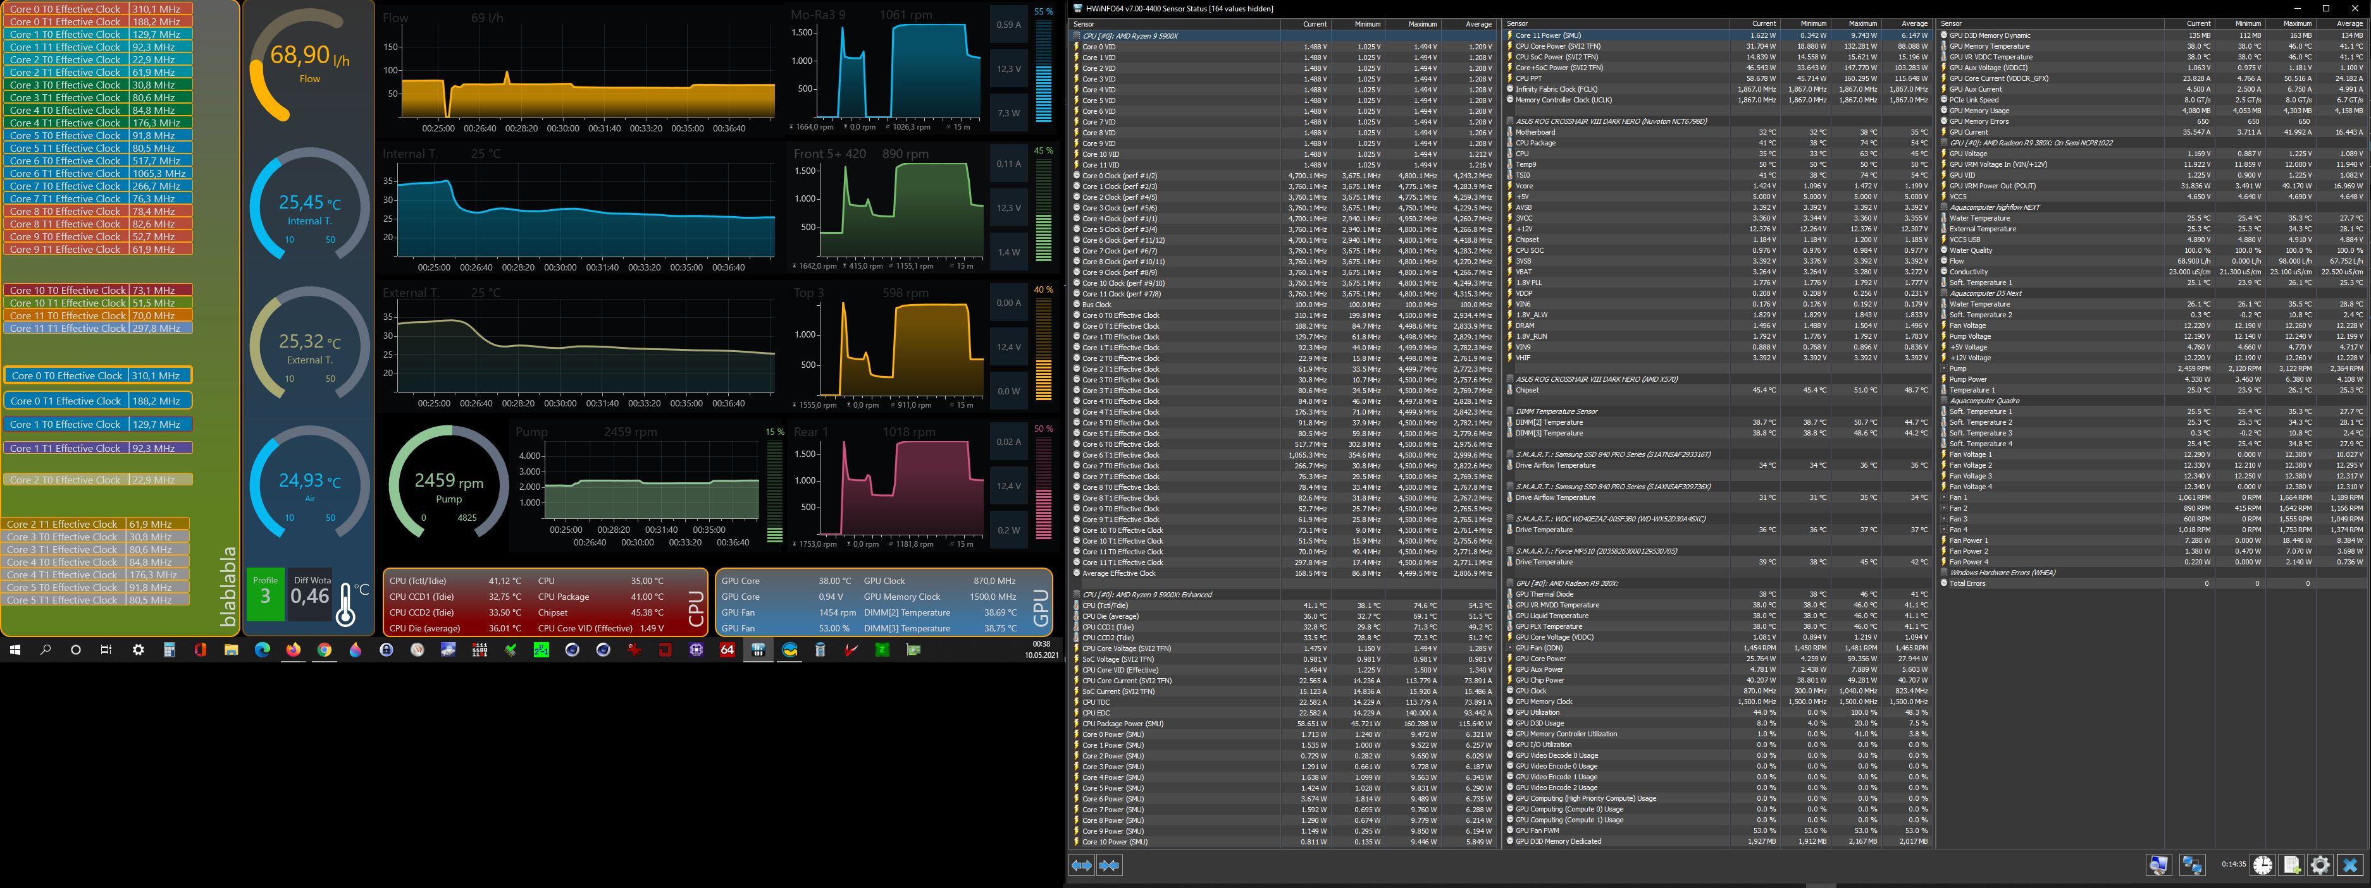Switch to Google Chrome on the taskbar

(x=324, y=650)
